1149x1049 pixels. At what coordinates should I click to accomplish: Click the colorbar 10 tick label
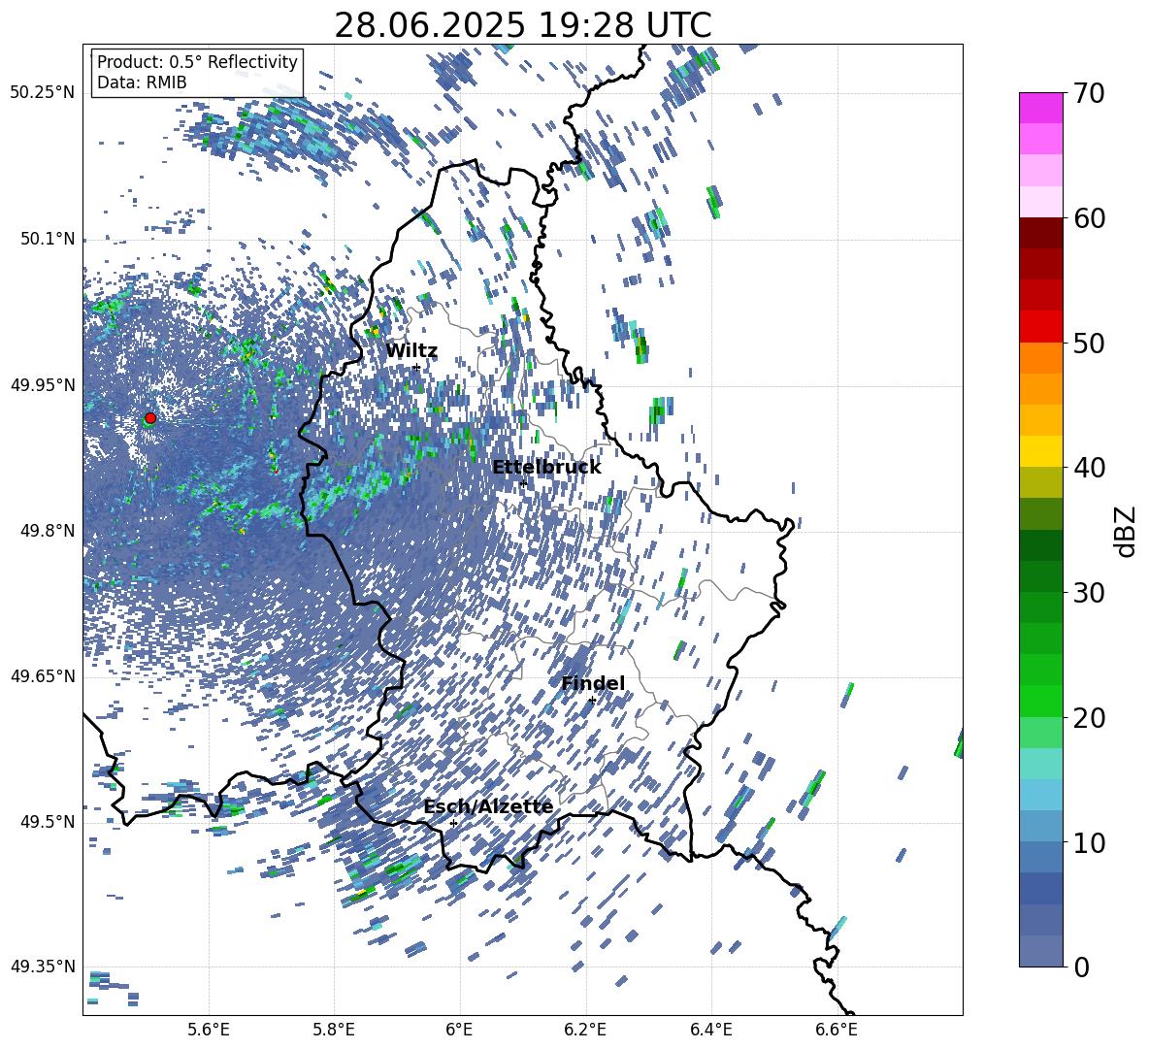click(1090, 842)
